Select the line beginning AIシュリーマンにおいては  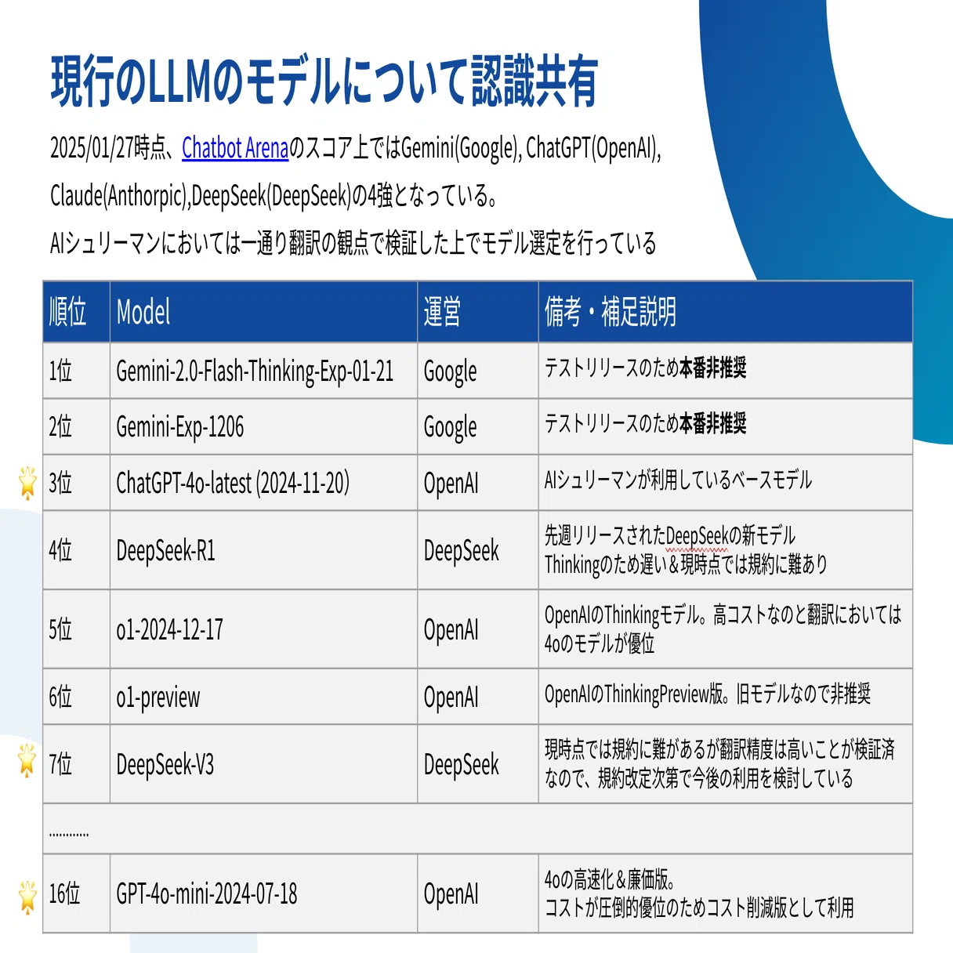click(x=353, y=244)
